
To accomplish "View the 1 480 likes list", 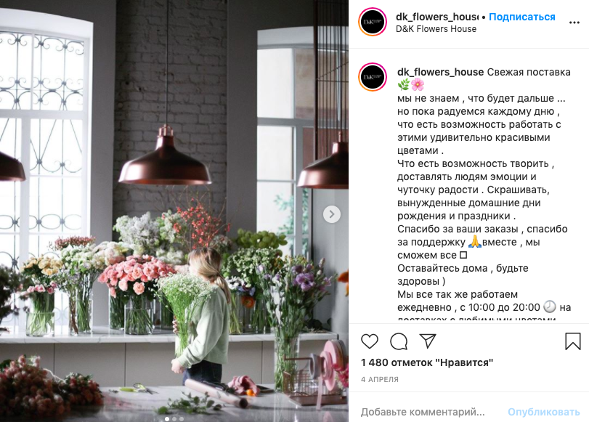I will coord(427,362).
